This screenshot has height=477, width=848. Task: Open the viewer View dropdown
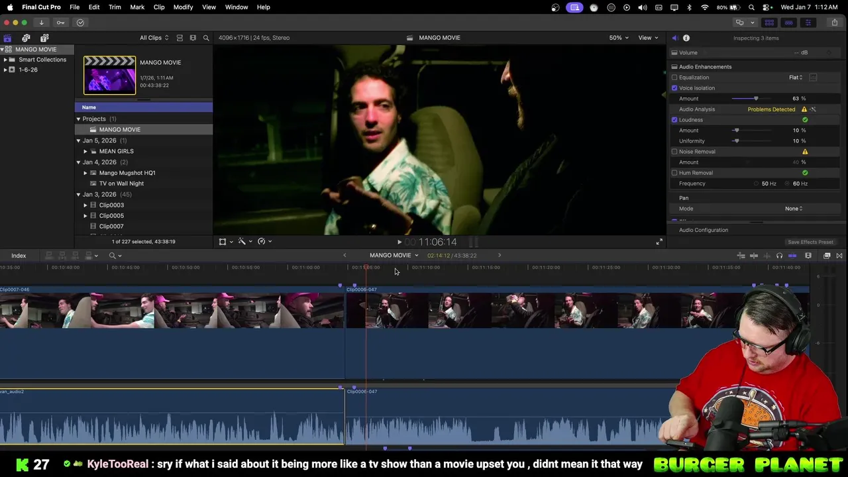point(648,38)
